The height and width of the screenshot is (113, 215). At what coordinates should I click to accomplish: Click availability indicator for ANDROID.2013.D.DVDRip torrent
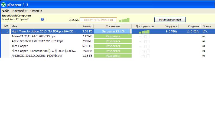pos(144,56)
